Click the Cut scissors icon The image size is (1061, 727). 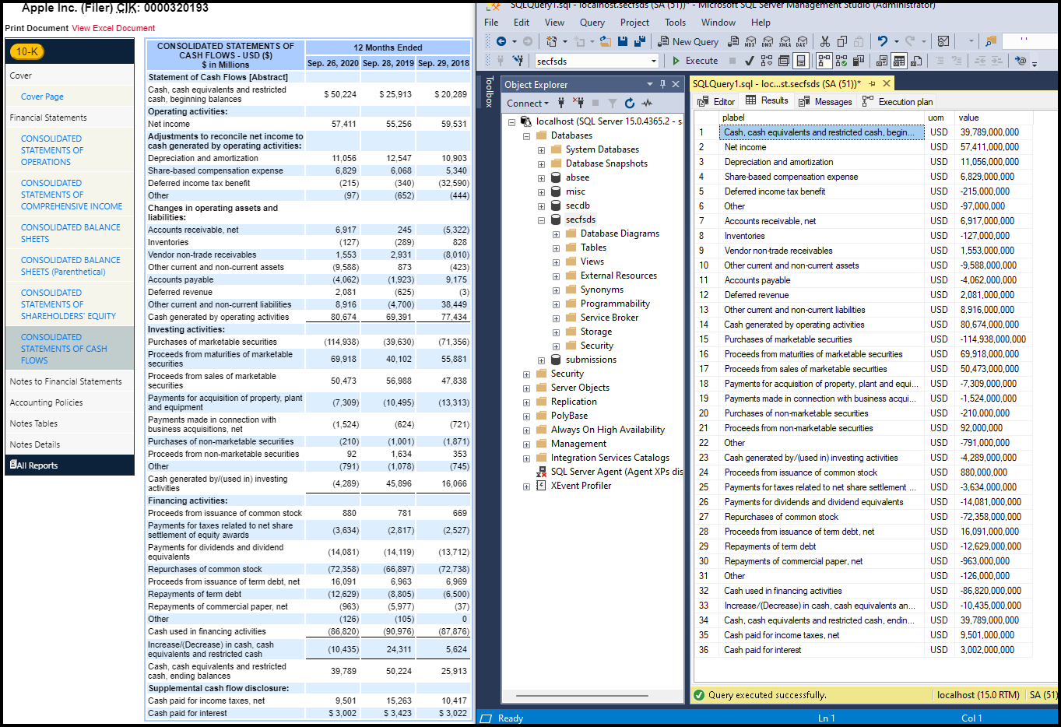pos(824,41)
